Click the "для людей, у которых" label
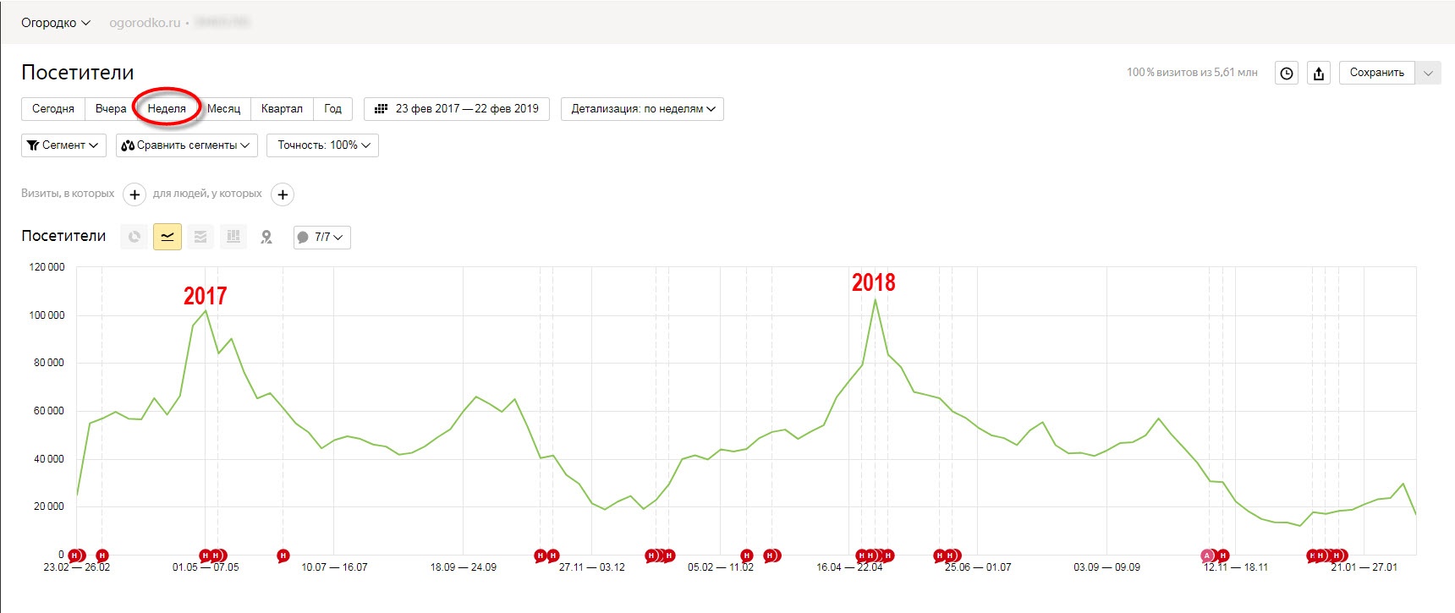 click(x=207, y=194)
